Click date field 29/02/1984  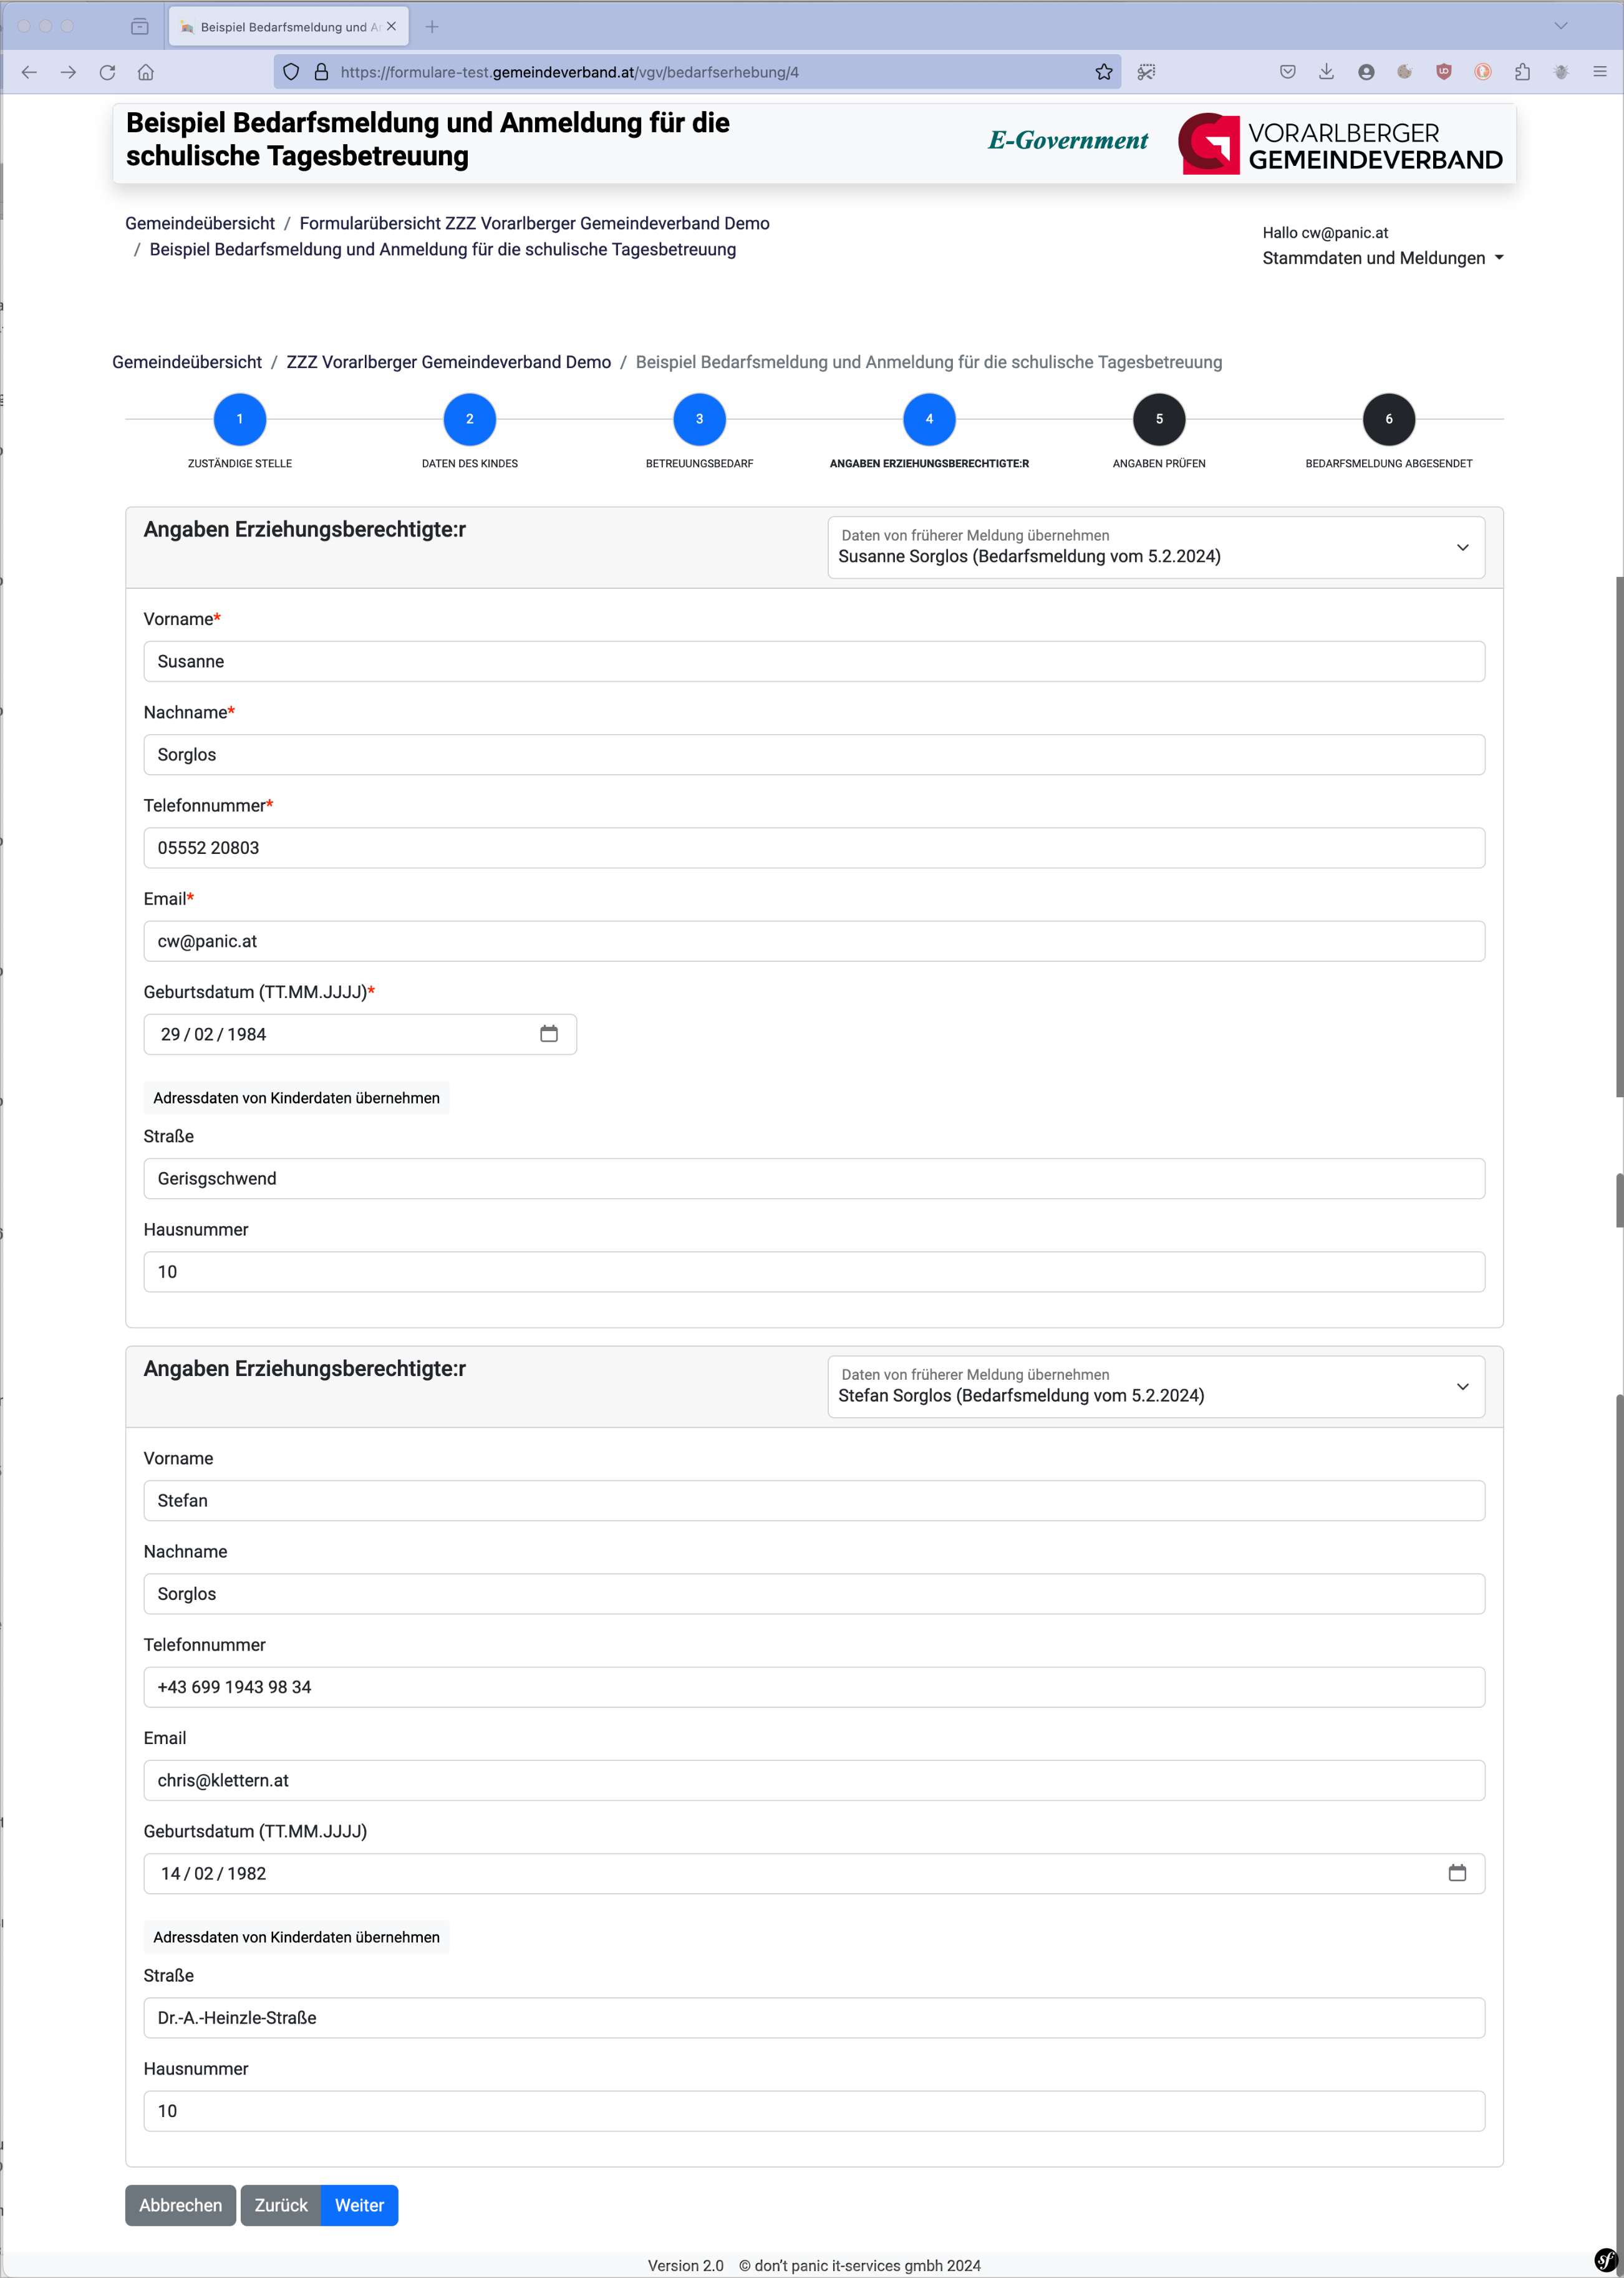(x=360, y=1034)
